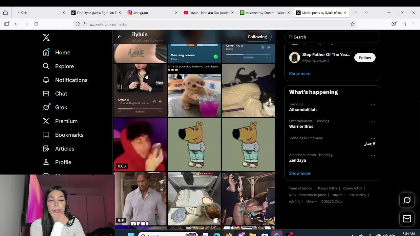The height and width of the screenshot is (236, 420).
Task: Open the food tray photo
Action: [x=194, y=199]
